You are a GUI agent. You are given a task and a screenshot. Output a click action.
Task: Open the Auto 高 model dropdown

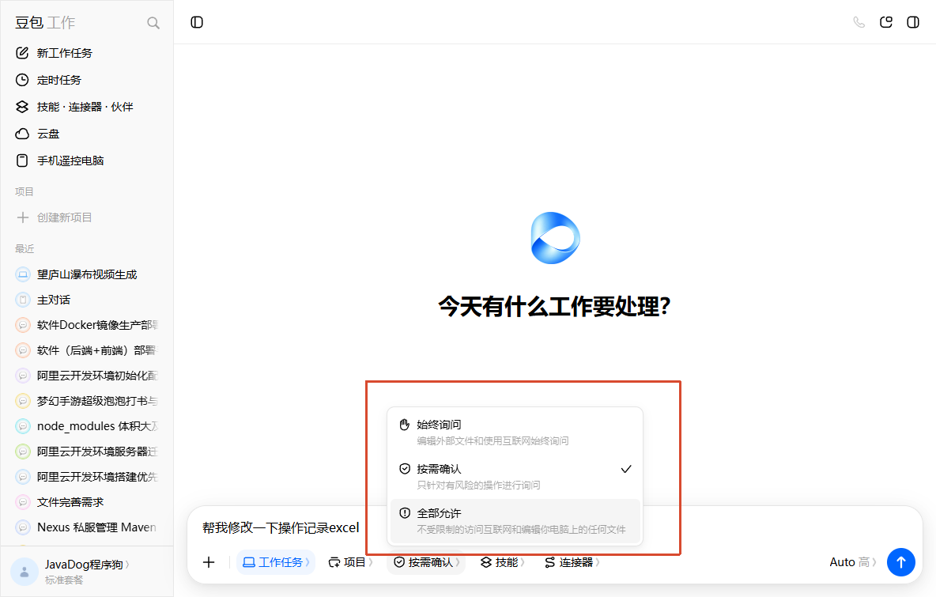(853, 562)
